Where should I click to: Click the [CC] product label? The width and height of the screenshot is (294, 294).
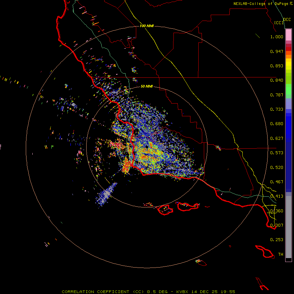pyautogui.click(x=279, y=23)
